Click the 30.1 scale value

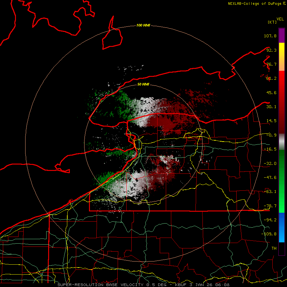pyautogui.click(x=271, y=107)
